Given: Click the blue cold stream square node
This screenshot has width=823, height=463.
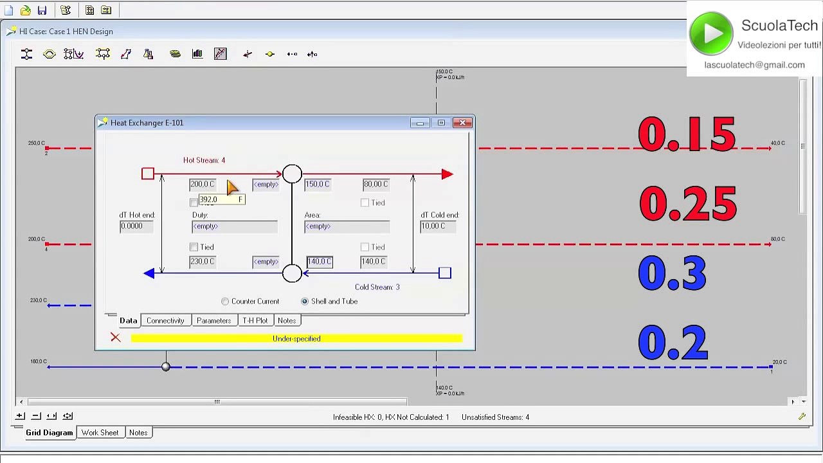Looking at the screenshot, I should 444,273.
